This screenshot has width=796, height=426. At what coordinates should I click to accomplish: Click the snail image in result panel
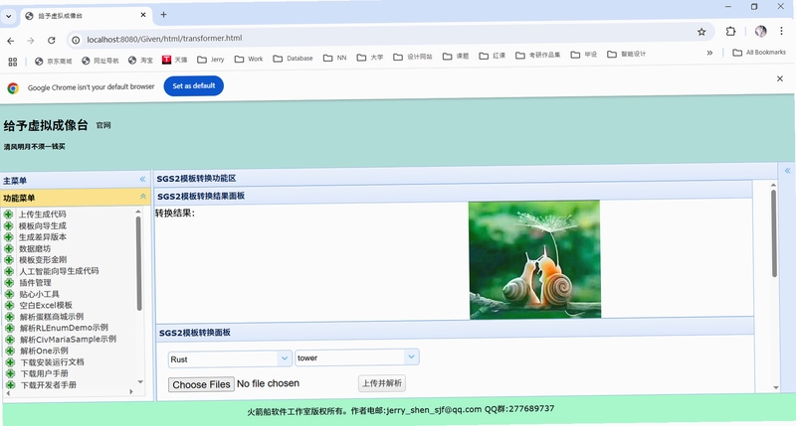(x=534, y=260)
